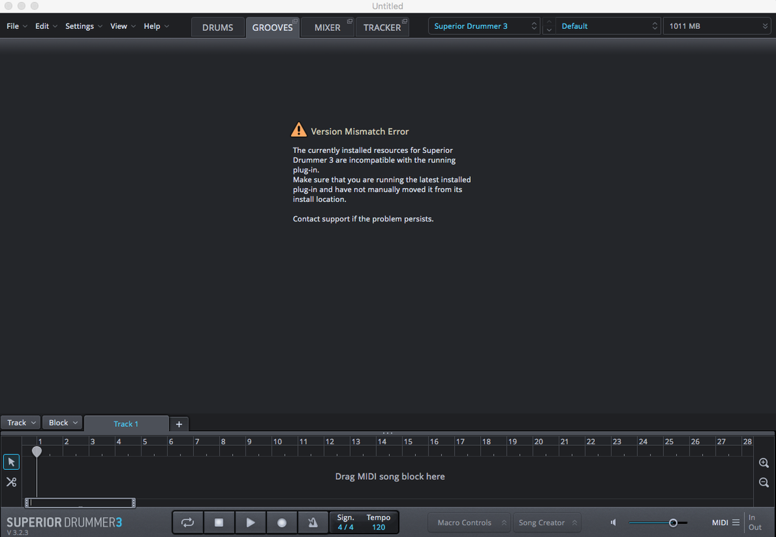
Task: Switch to the MIXER tab
Action: [x=327, y=28]
